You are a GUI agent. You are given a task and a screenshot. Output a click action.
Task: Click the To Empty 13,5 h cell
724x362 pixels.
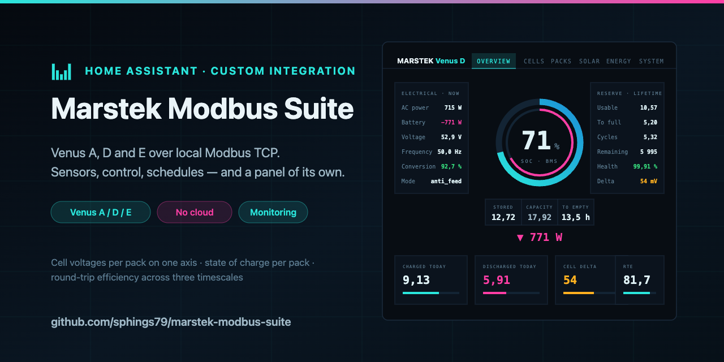coord(576,212)
